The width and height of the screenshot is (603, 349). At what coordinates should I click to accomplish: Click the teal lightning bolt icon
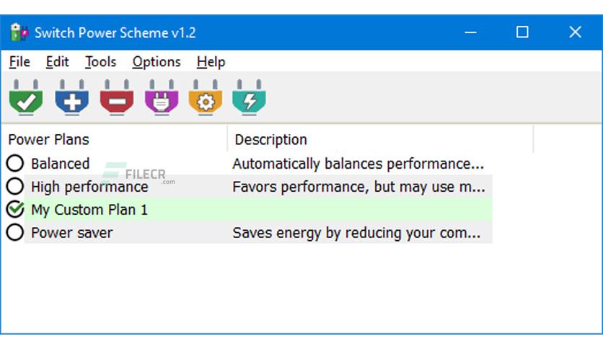249,97
